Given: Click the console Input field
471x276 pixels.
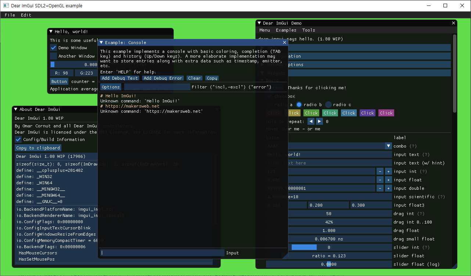Looking at the screenshot, I should point(162,253).
